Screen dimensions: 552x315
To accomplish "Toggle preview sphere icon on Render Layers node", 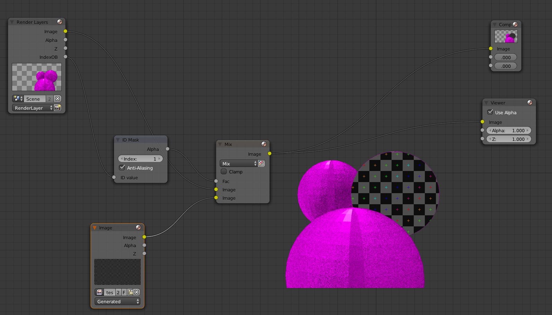I will [x=60, y=22].
